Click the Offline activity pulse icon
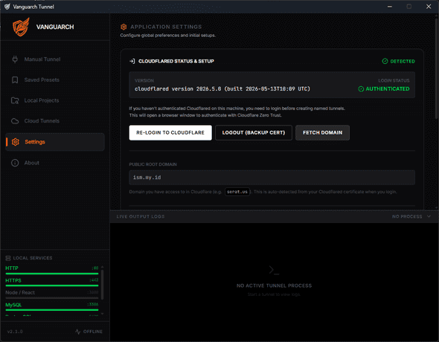The width and height of the screenshot is (439, 342). pos(78,332)
